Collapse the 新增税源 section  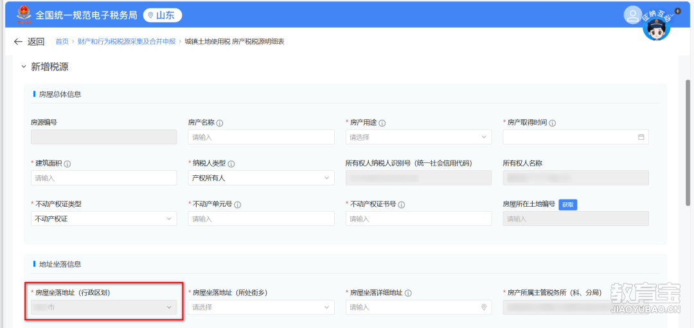click(24, 67)
